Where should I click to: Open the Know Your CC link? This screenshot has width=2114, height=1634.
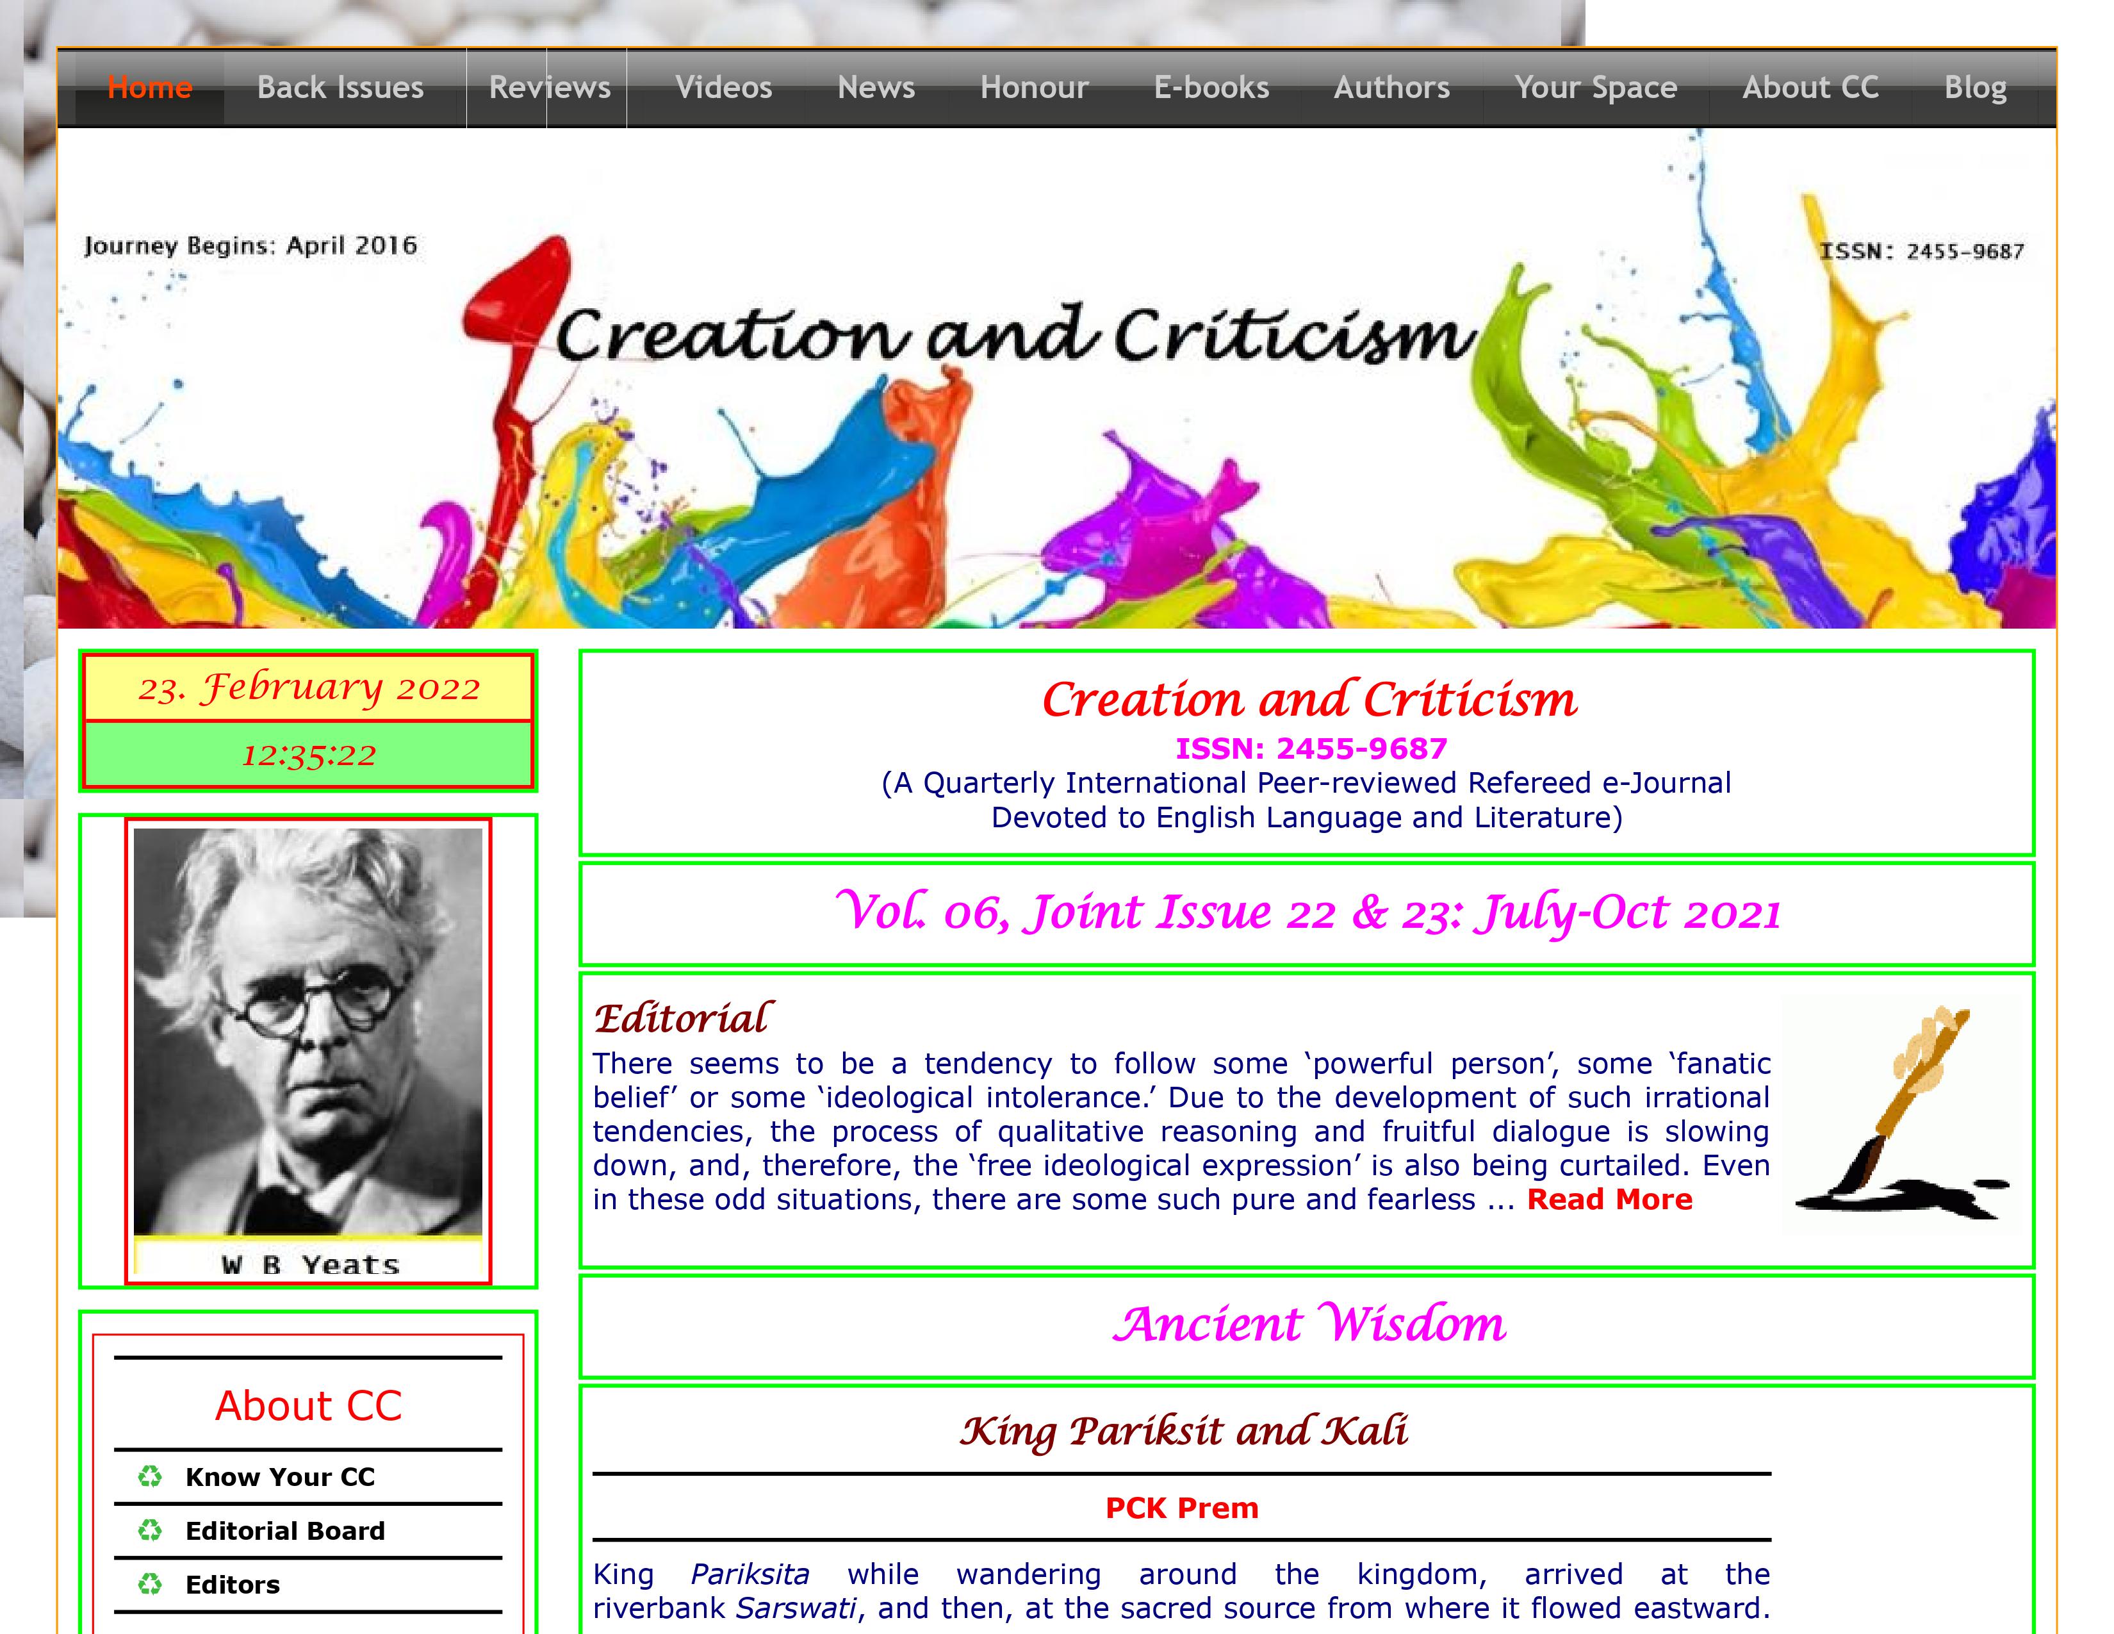pyautogui.click(x=280, y=1476)
